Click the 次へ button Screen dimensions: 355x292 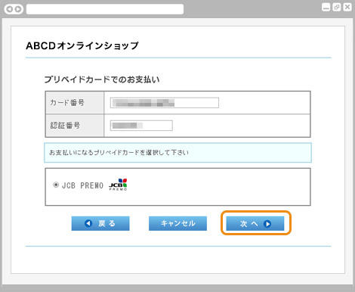point(255,223)
